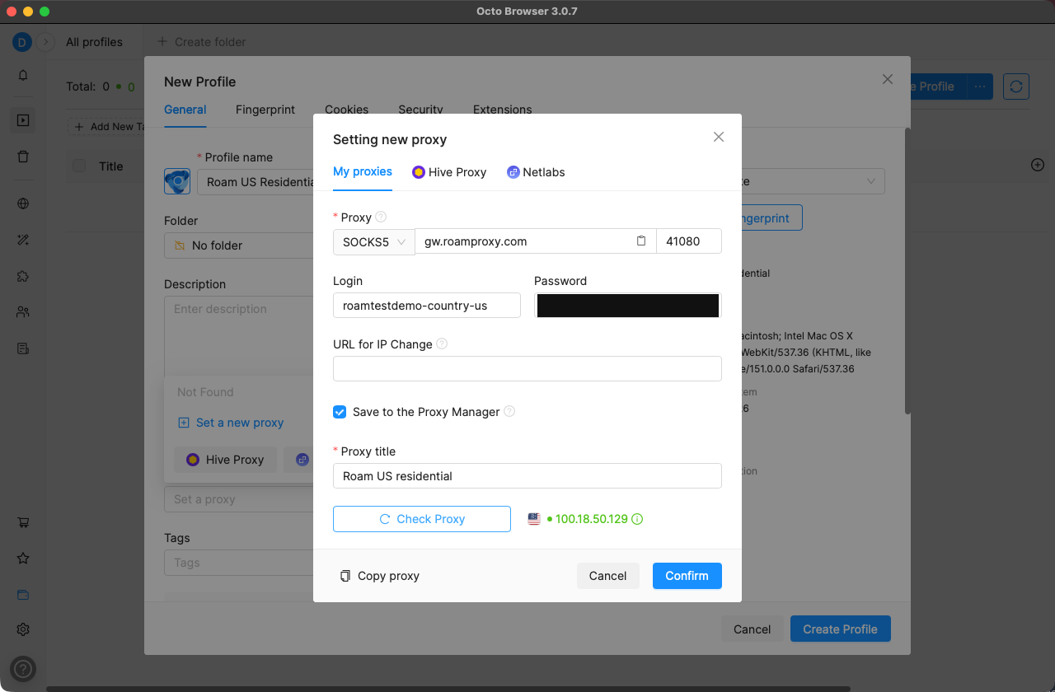Click the proxy port field 41080
Screen dimensions: 1055x692
click(x=689, y=241)
